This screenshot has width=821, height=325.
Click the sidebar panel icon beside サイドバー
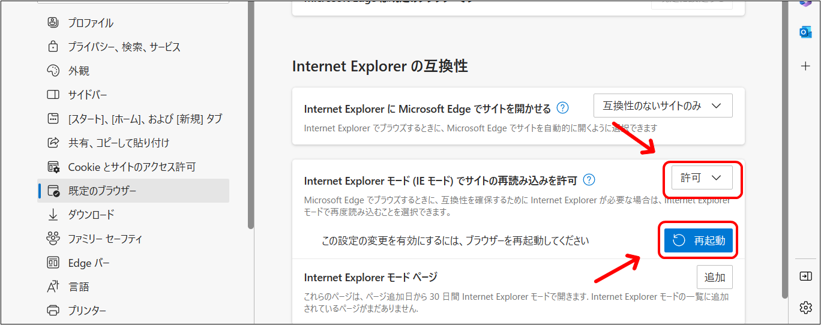click(53, 95)
